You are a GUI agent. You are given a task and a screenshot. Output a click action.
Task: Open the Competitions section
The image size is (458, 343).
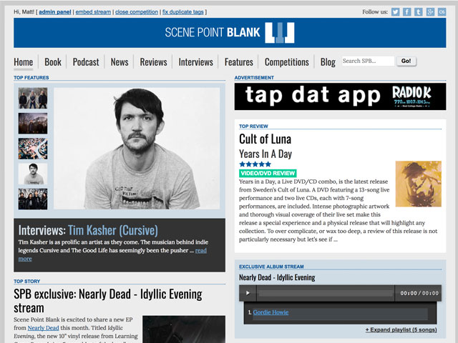[286, 62]
